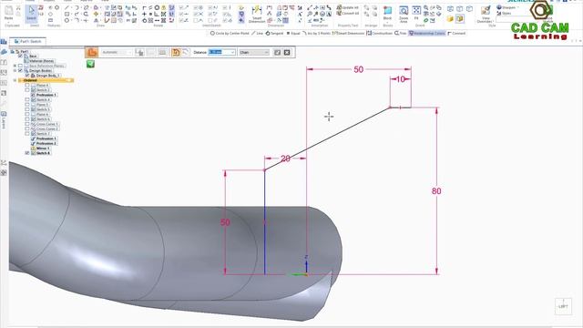This screenshot has width=583, height=328.
Task: Click the Zoom Area tool
Action: coord(404,14)
